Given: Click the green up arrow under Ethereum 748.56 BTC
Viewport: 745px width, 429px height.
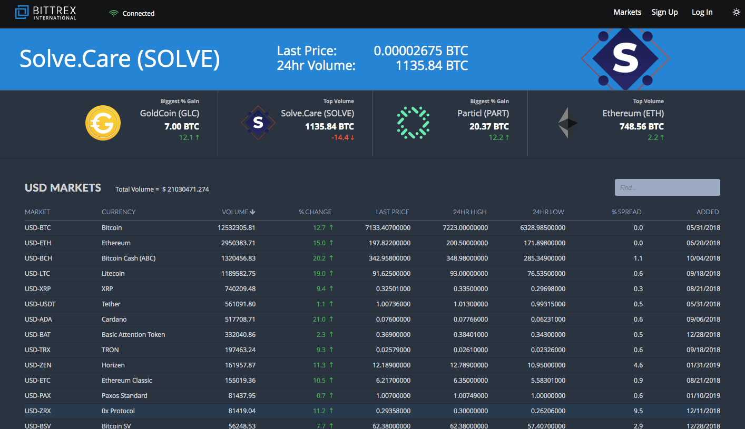Looking at the screenshot, I should [662, 137].
